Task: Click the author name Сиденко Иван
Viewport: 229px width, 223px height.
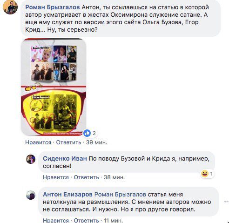Action: 65,159
